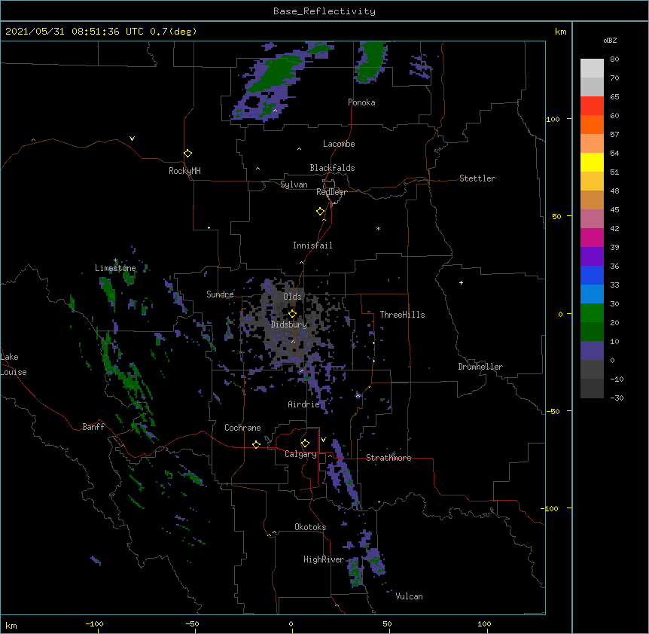This screenshot has width=649, height=634.
Task: Click the Drumheller label
Action: tap(480, 367)
